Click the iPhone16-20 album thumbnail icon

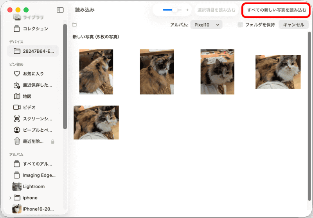[x=17, y=209]
